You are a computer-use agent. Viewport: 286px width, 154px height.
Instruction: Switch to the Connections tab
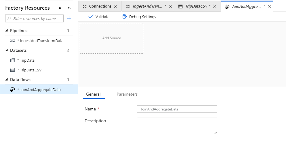click(100, 6)
